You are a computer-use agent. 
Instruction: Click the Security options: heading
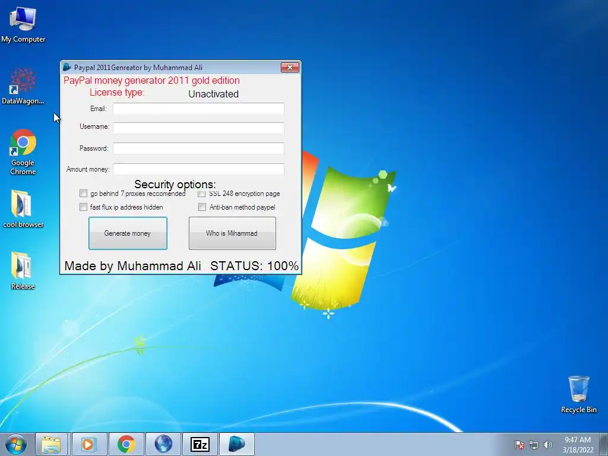(x=175, y=184)
